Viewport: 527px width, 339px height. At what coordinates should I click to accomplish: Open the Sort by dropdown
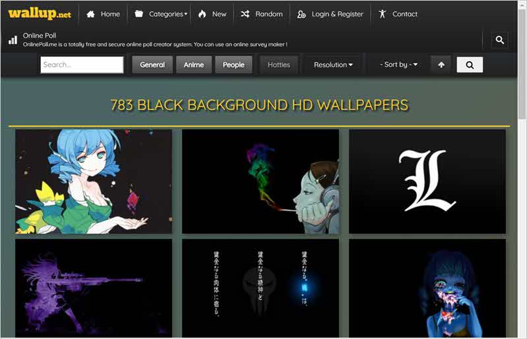point(398,65)
